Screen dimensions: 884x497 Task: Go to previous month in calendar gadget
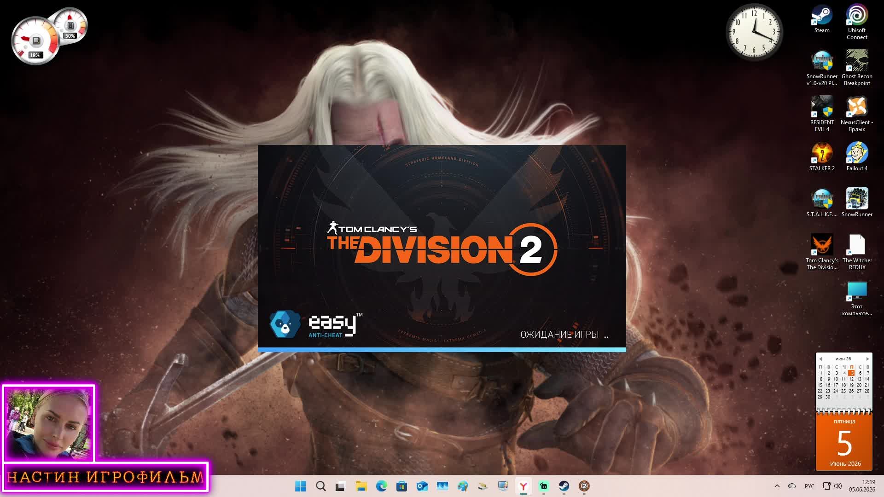click(x=820, y=359)
